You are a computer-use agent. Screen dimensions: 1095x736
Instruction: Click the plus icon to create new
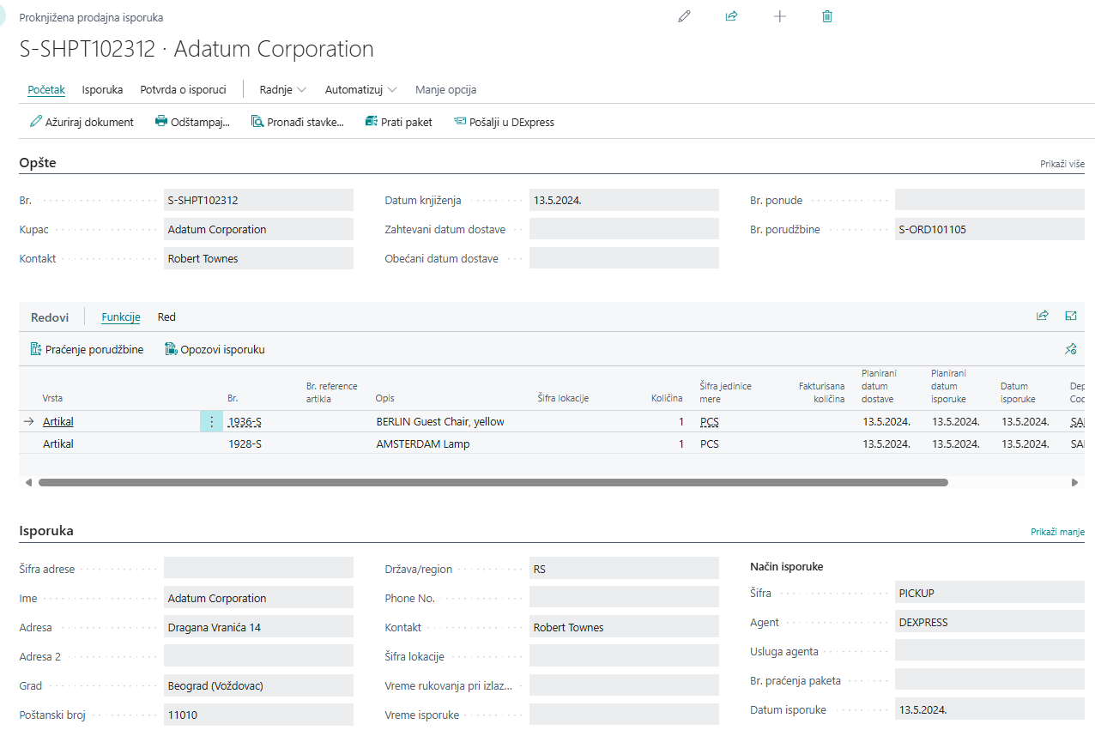pos(779,16)
